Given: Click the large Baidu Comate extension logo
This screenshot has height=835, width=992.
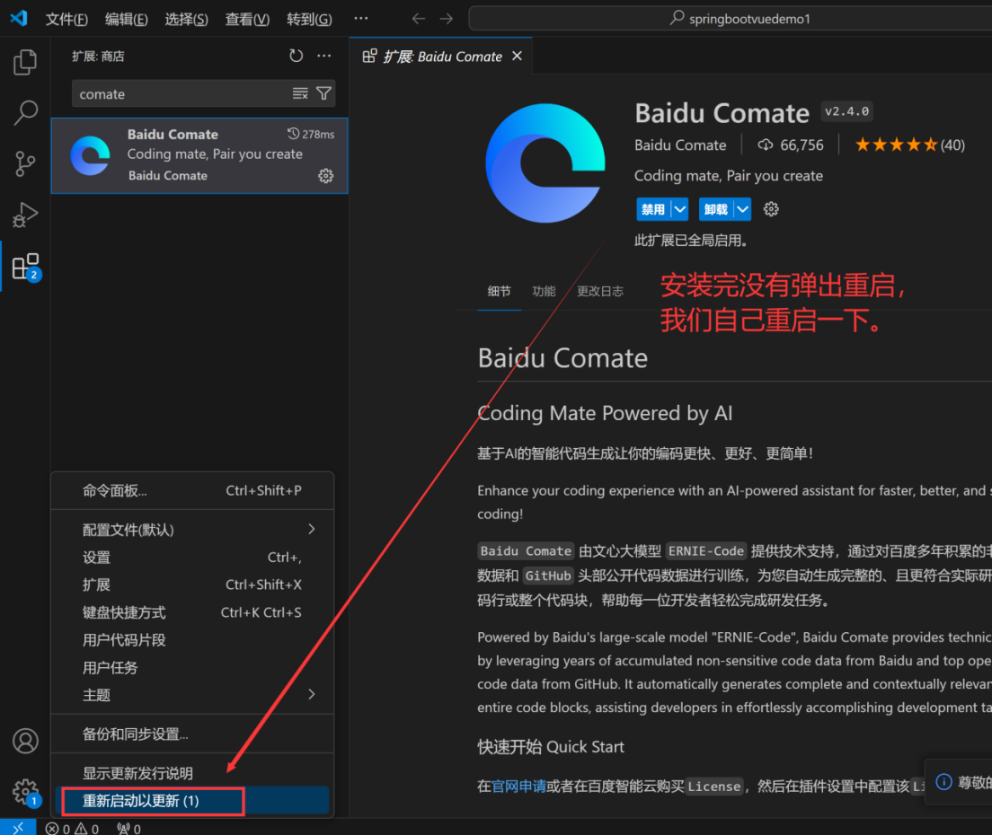Looking at the screenshot, I should tap(545, 163).
